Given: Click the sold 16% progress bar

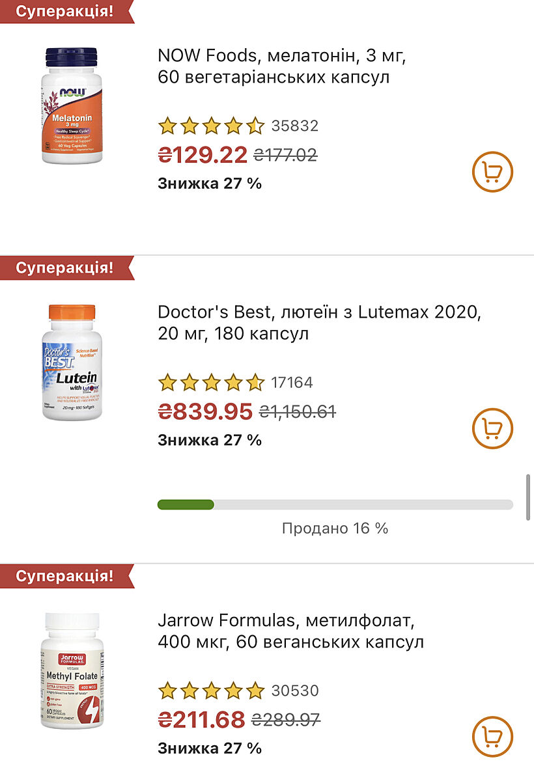Looking at the screenshot, I should (335, 504).
